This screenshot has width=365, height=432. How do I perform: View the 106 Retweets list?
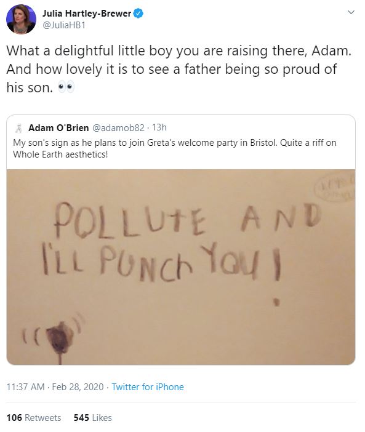click(34, 418)
